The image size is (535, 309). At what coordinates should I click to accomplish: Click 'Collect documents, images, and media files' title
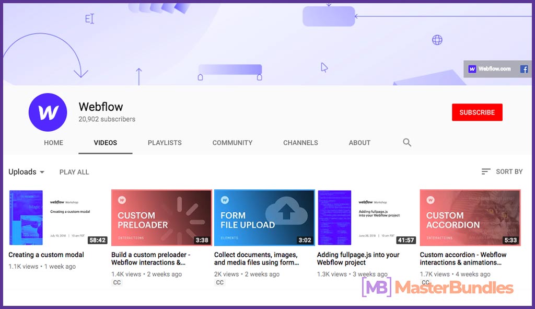(257, 258)
